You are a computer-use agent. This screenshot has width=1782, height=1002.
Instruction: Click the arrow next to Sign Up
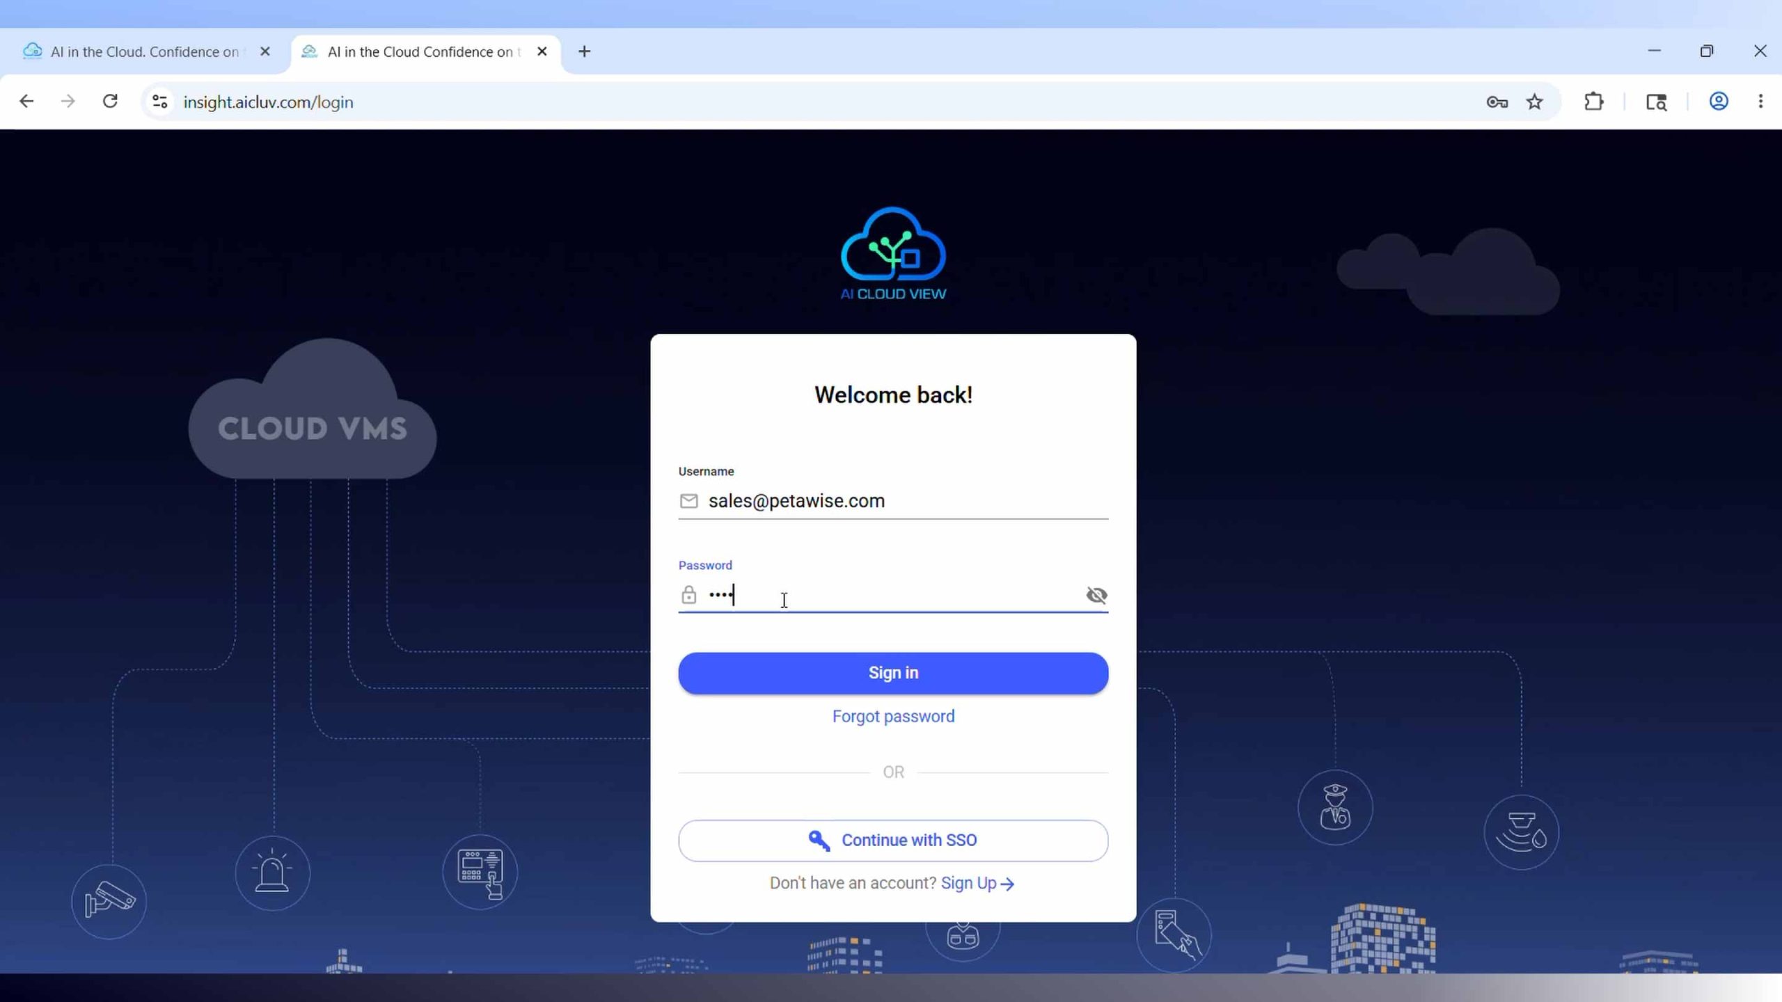1007,884
